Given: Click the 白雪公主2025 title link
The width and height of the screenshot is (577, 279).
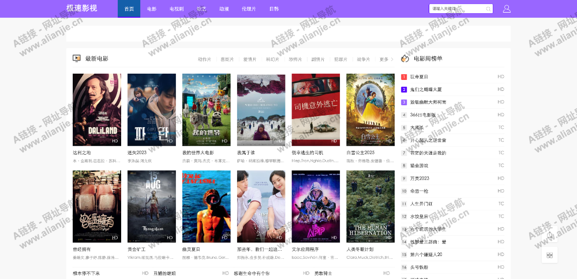Looking at the screenshot, I should (360, 152).
